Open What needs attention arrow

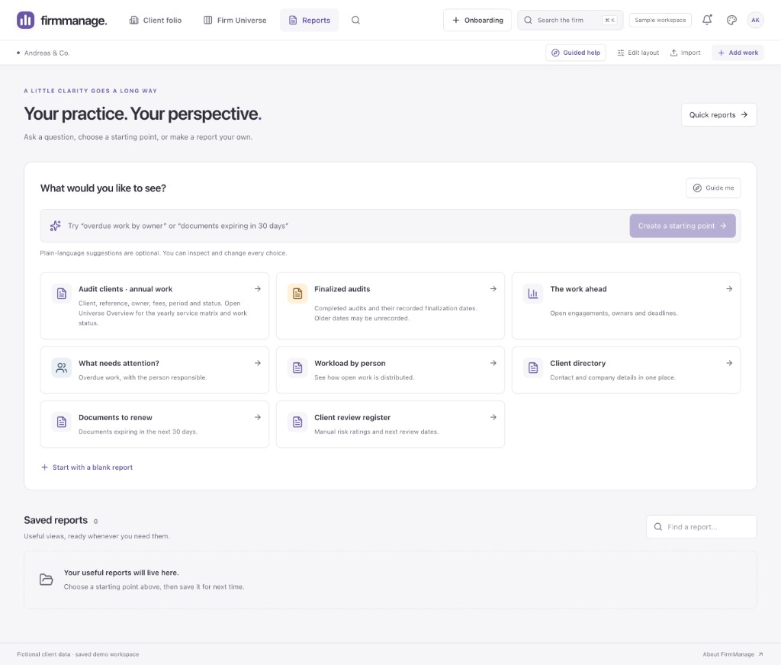(x=258, y=363)
